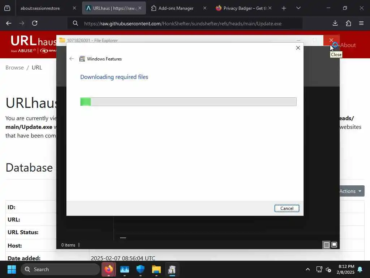370x278 pixels.
Task: Open the network status tray icon
Action: pos(319,269)
